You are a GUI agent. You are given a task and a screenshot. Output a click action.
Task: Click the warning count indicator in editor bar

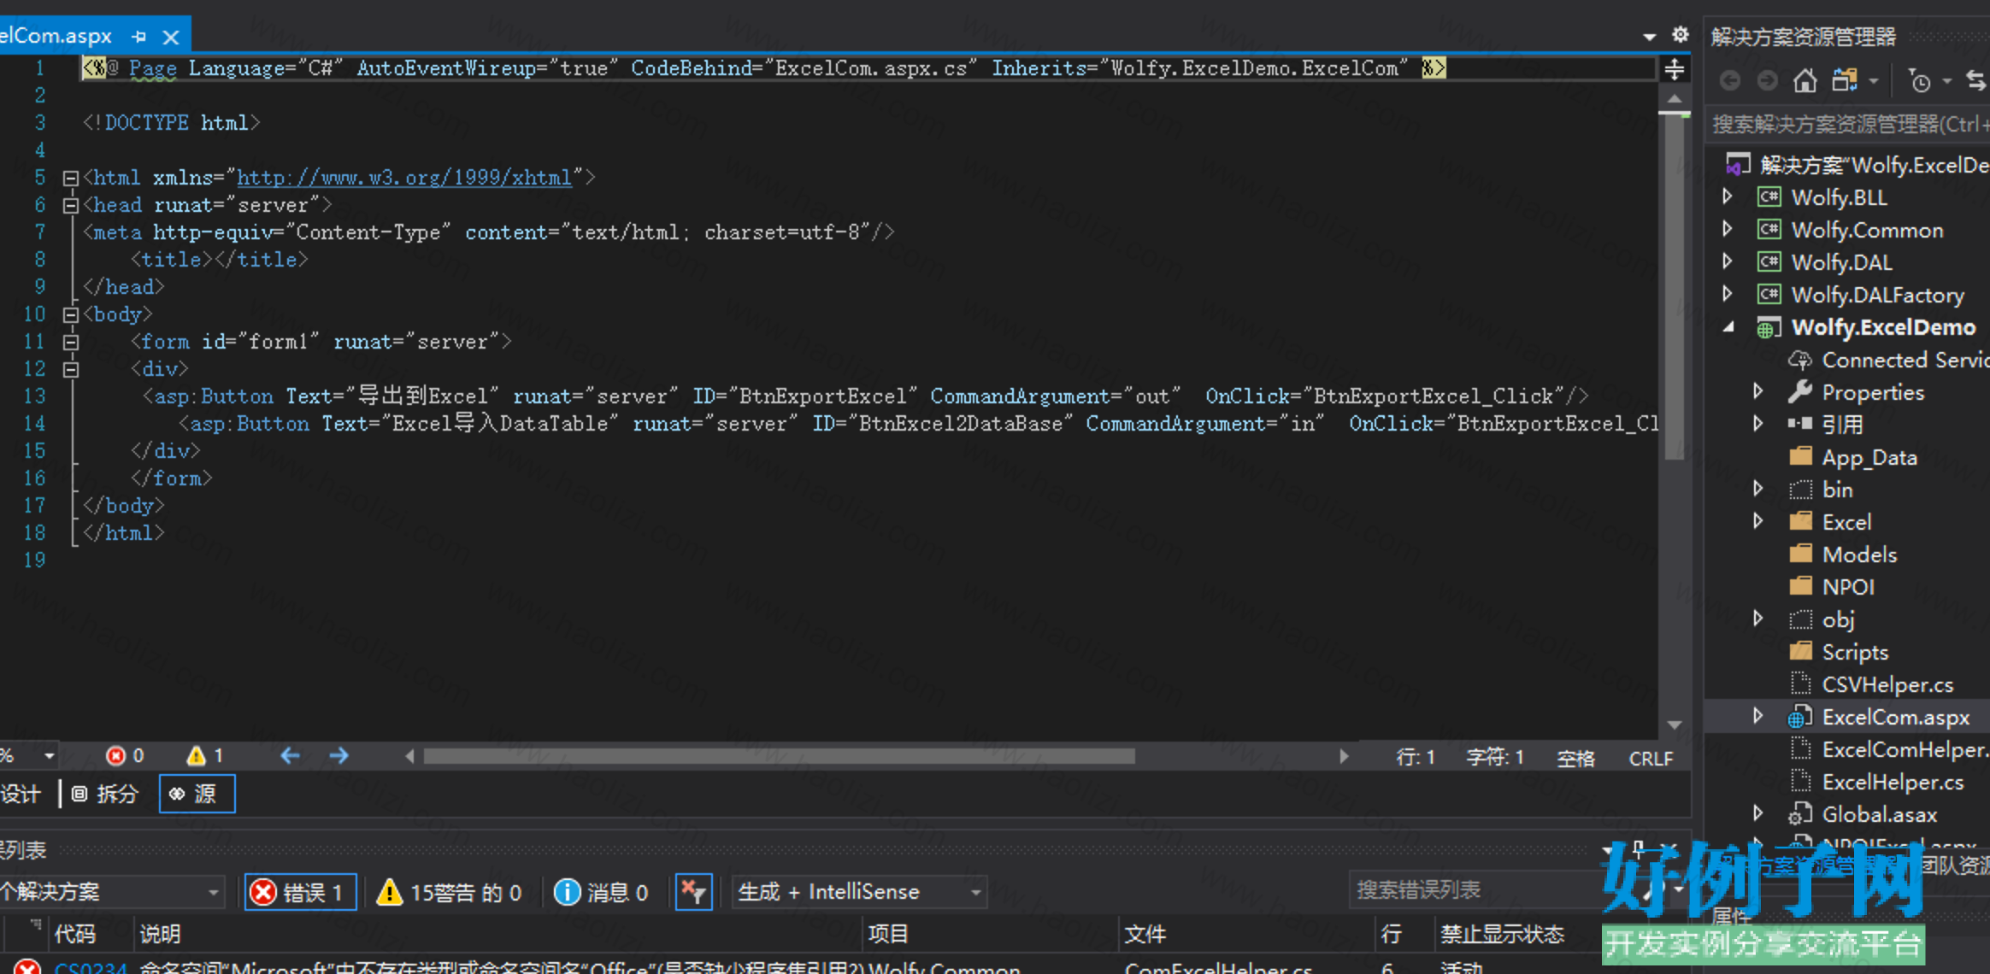click(x=206, y=756)
